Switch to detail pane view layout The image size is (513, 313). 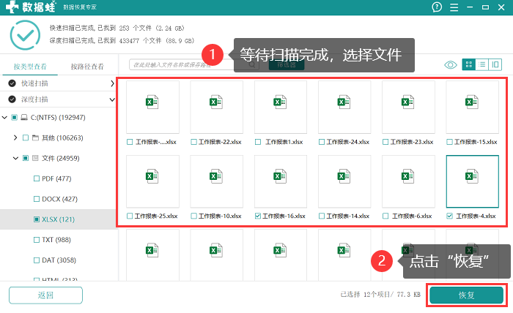click(x=495, y=64)
